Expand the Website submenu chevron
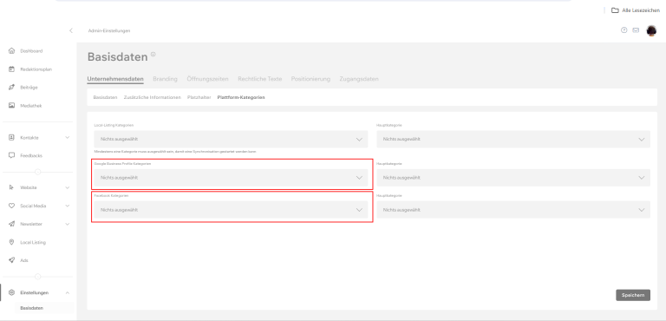666x321 pixels. click(67, 187)
